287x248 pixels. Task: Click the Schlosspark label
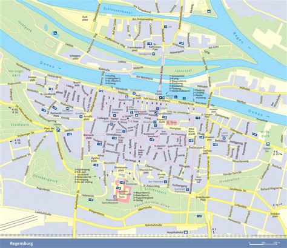tap(156, 191)
